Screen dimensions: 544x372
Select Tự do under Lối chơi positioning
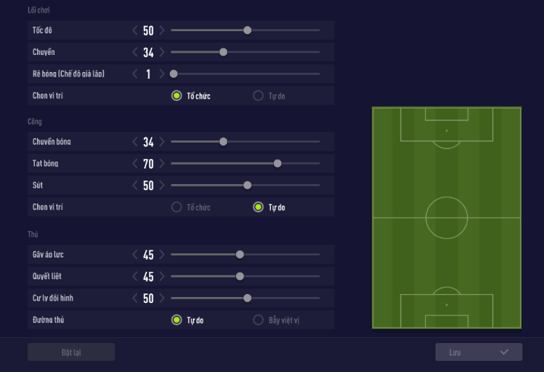258,96
